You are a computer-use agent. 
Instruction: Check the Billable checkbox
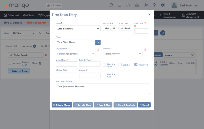(x=120, y=65)
